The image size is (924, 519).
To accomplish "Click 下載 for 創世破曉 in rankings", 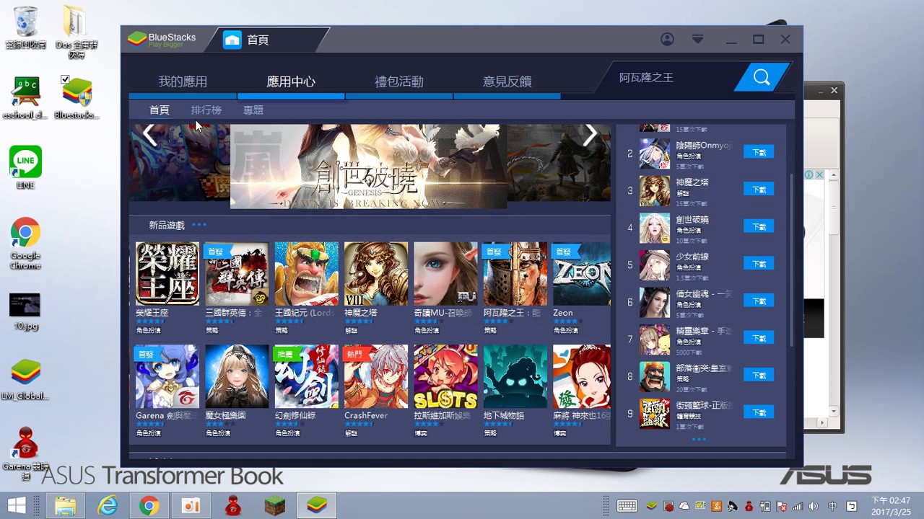I will [x=759, y=227].
